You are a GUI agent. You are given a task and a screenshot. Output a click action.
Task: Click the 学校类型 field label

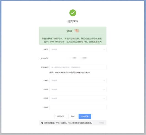tap(44, 58)
